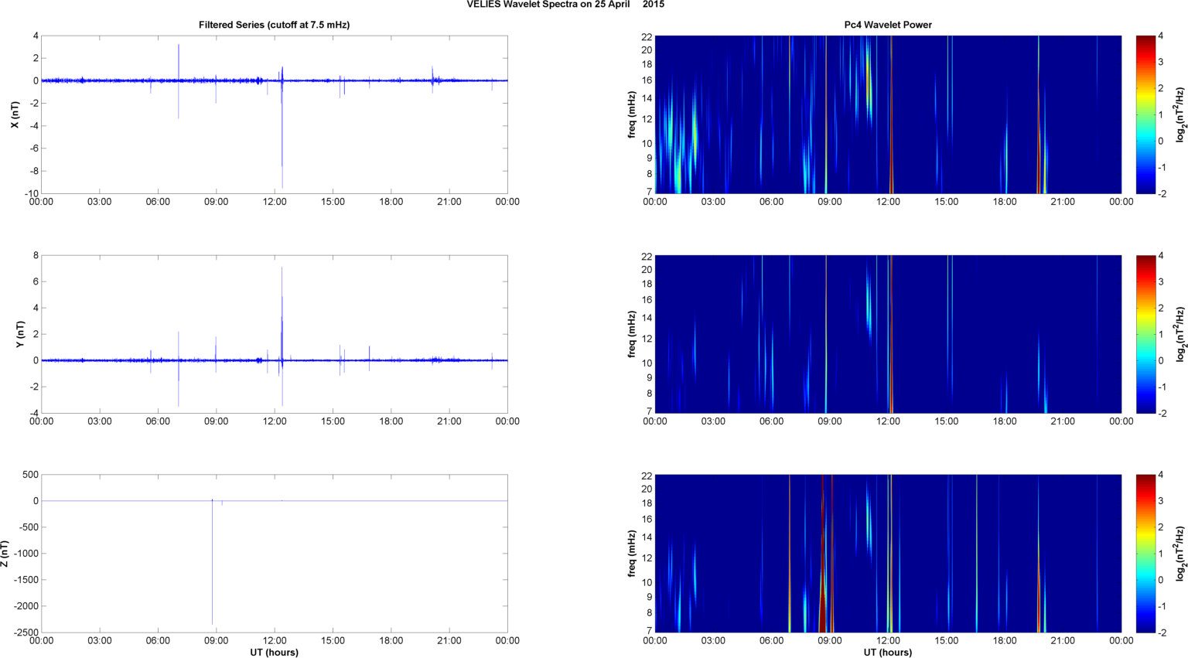Click freq (mHz) label of top wavelet plot
The image size is (1188, 658).
click(x=632, y=114)
